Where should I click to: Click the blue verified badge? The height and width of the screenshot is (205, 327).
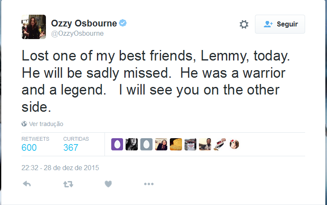123,23
